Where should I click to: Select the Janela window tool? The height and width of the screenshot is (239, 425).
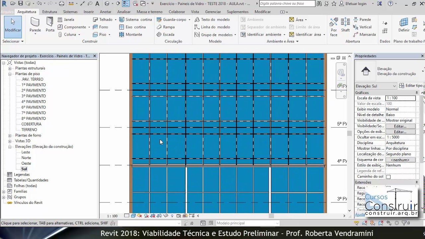[x=66, y=20]
